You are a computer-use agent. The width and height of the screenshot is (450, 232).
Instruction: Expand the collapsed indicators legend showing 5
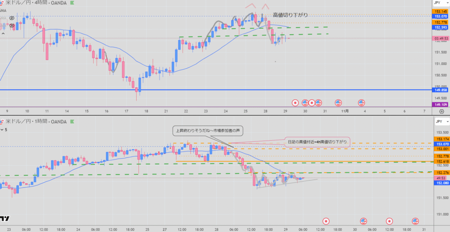pyautogui.click(x=4, y=130)
